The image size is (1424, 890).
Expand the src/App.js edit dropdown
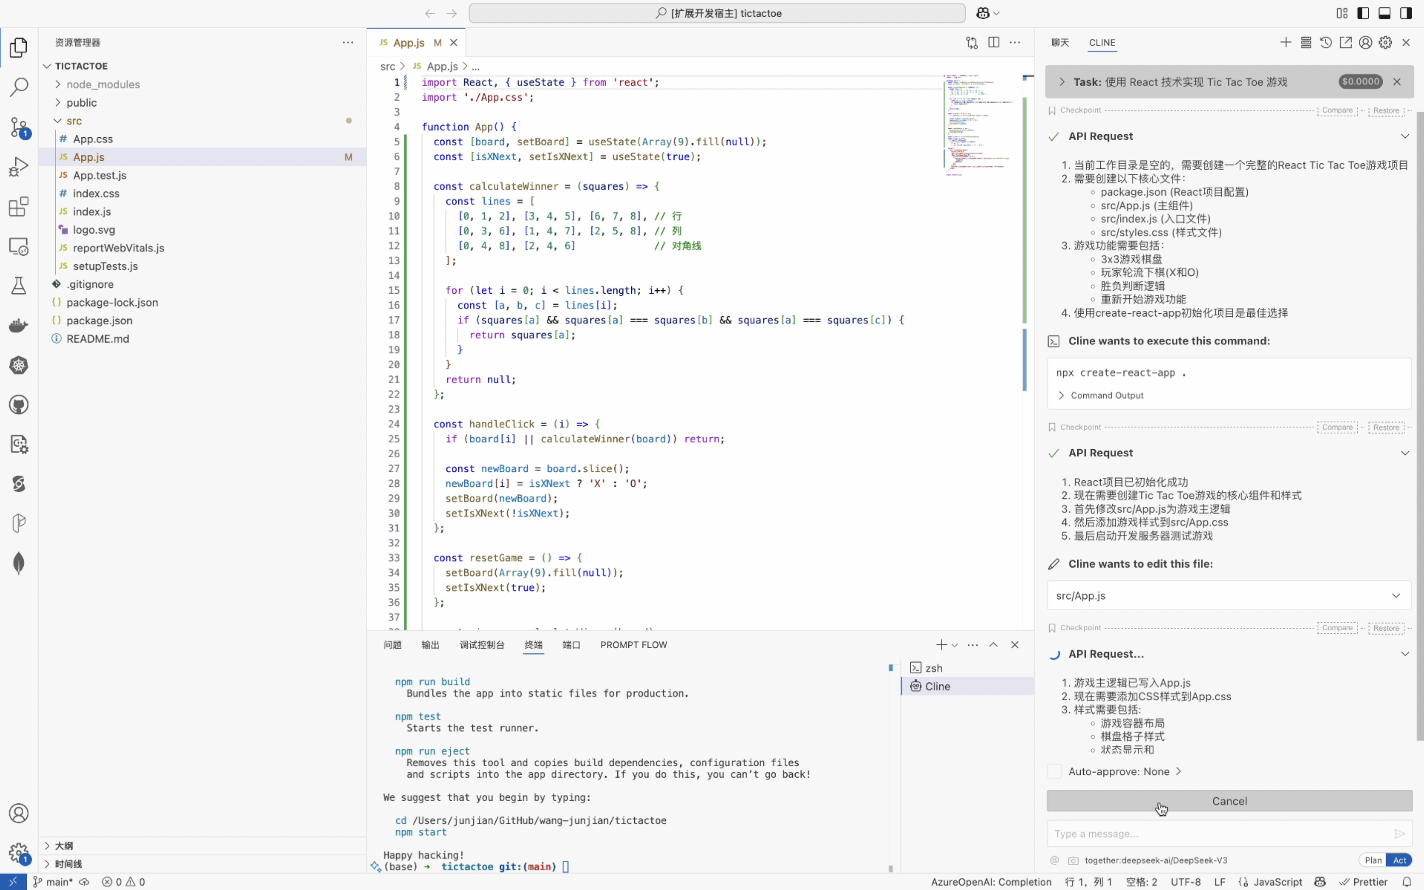(x=1396, y=596)
